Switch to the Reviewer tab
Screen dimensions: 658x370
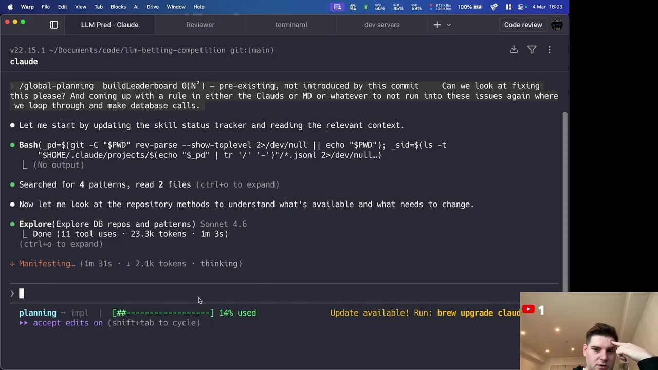click(x=200, y=25)
